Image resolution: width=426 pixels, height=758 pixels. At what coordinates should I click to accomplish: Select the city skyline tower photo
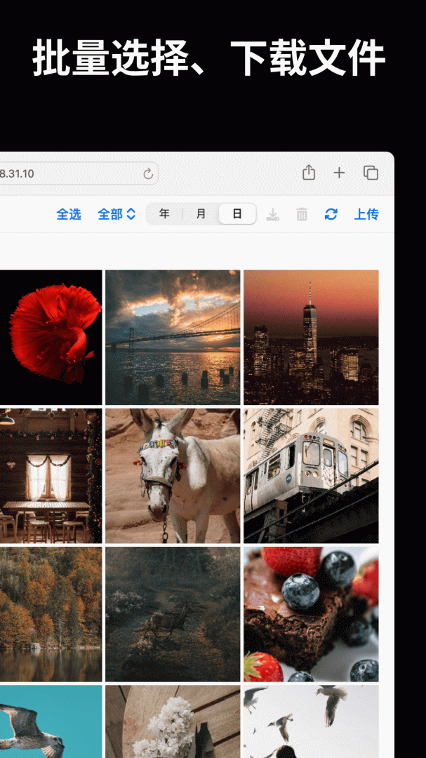point(311,337)
